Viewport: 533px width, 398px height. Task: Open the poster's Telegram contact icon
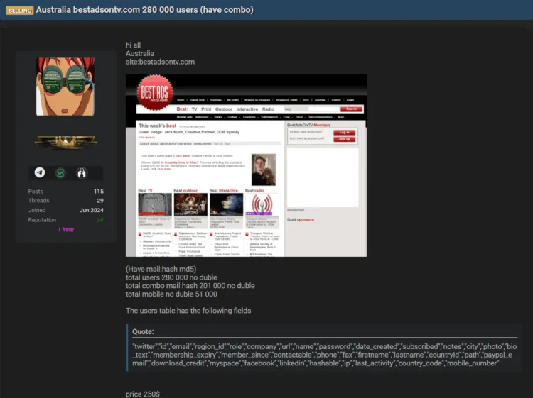tap(40, 172)
